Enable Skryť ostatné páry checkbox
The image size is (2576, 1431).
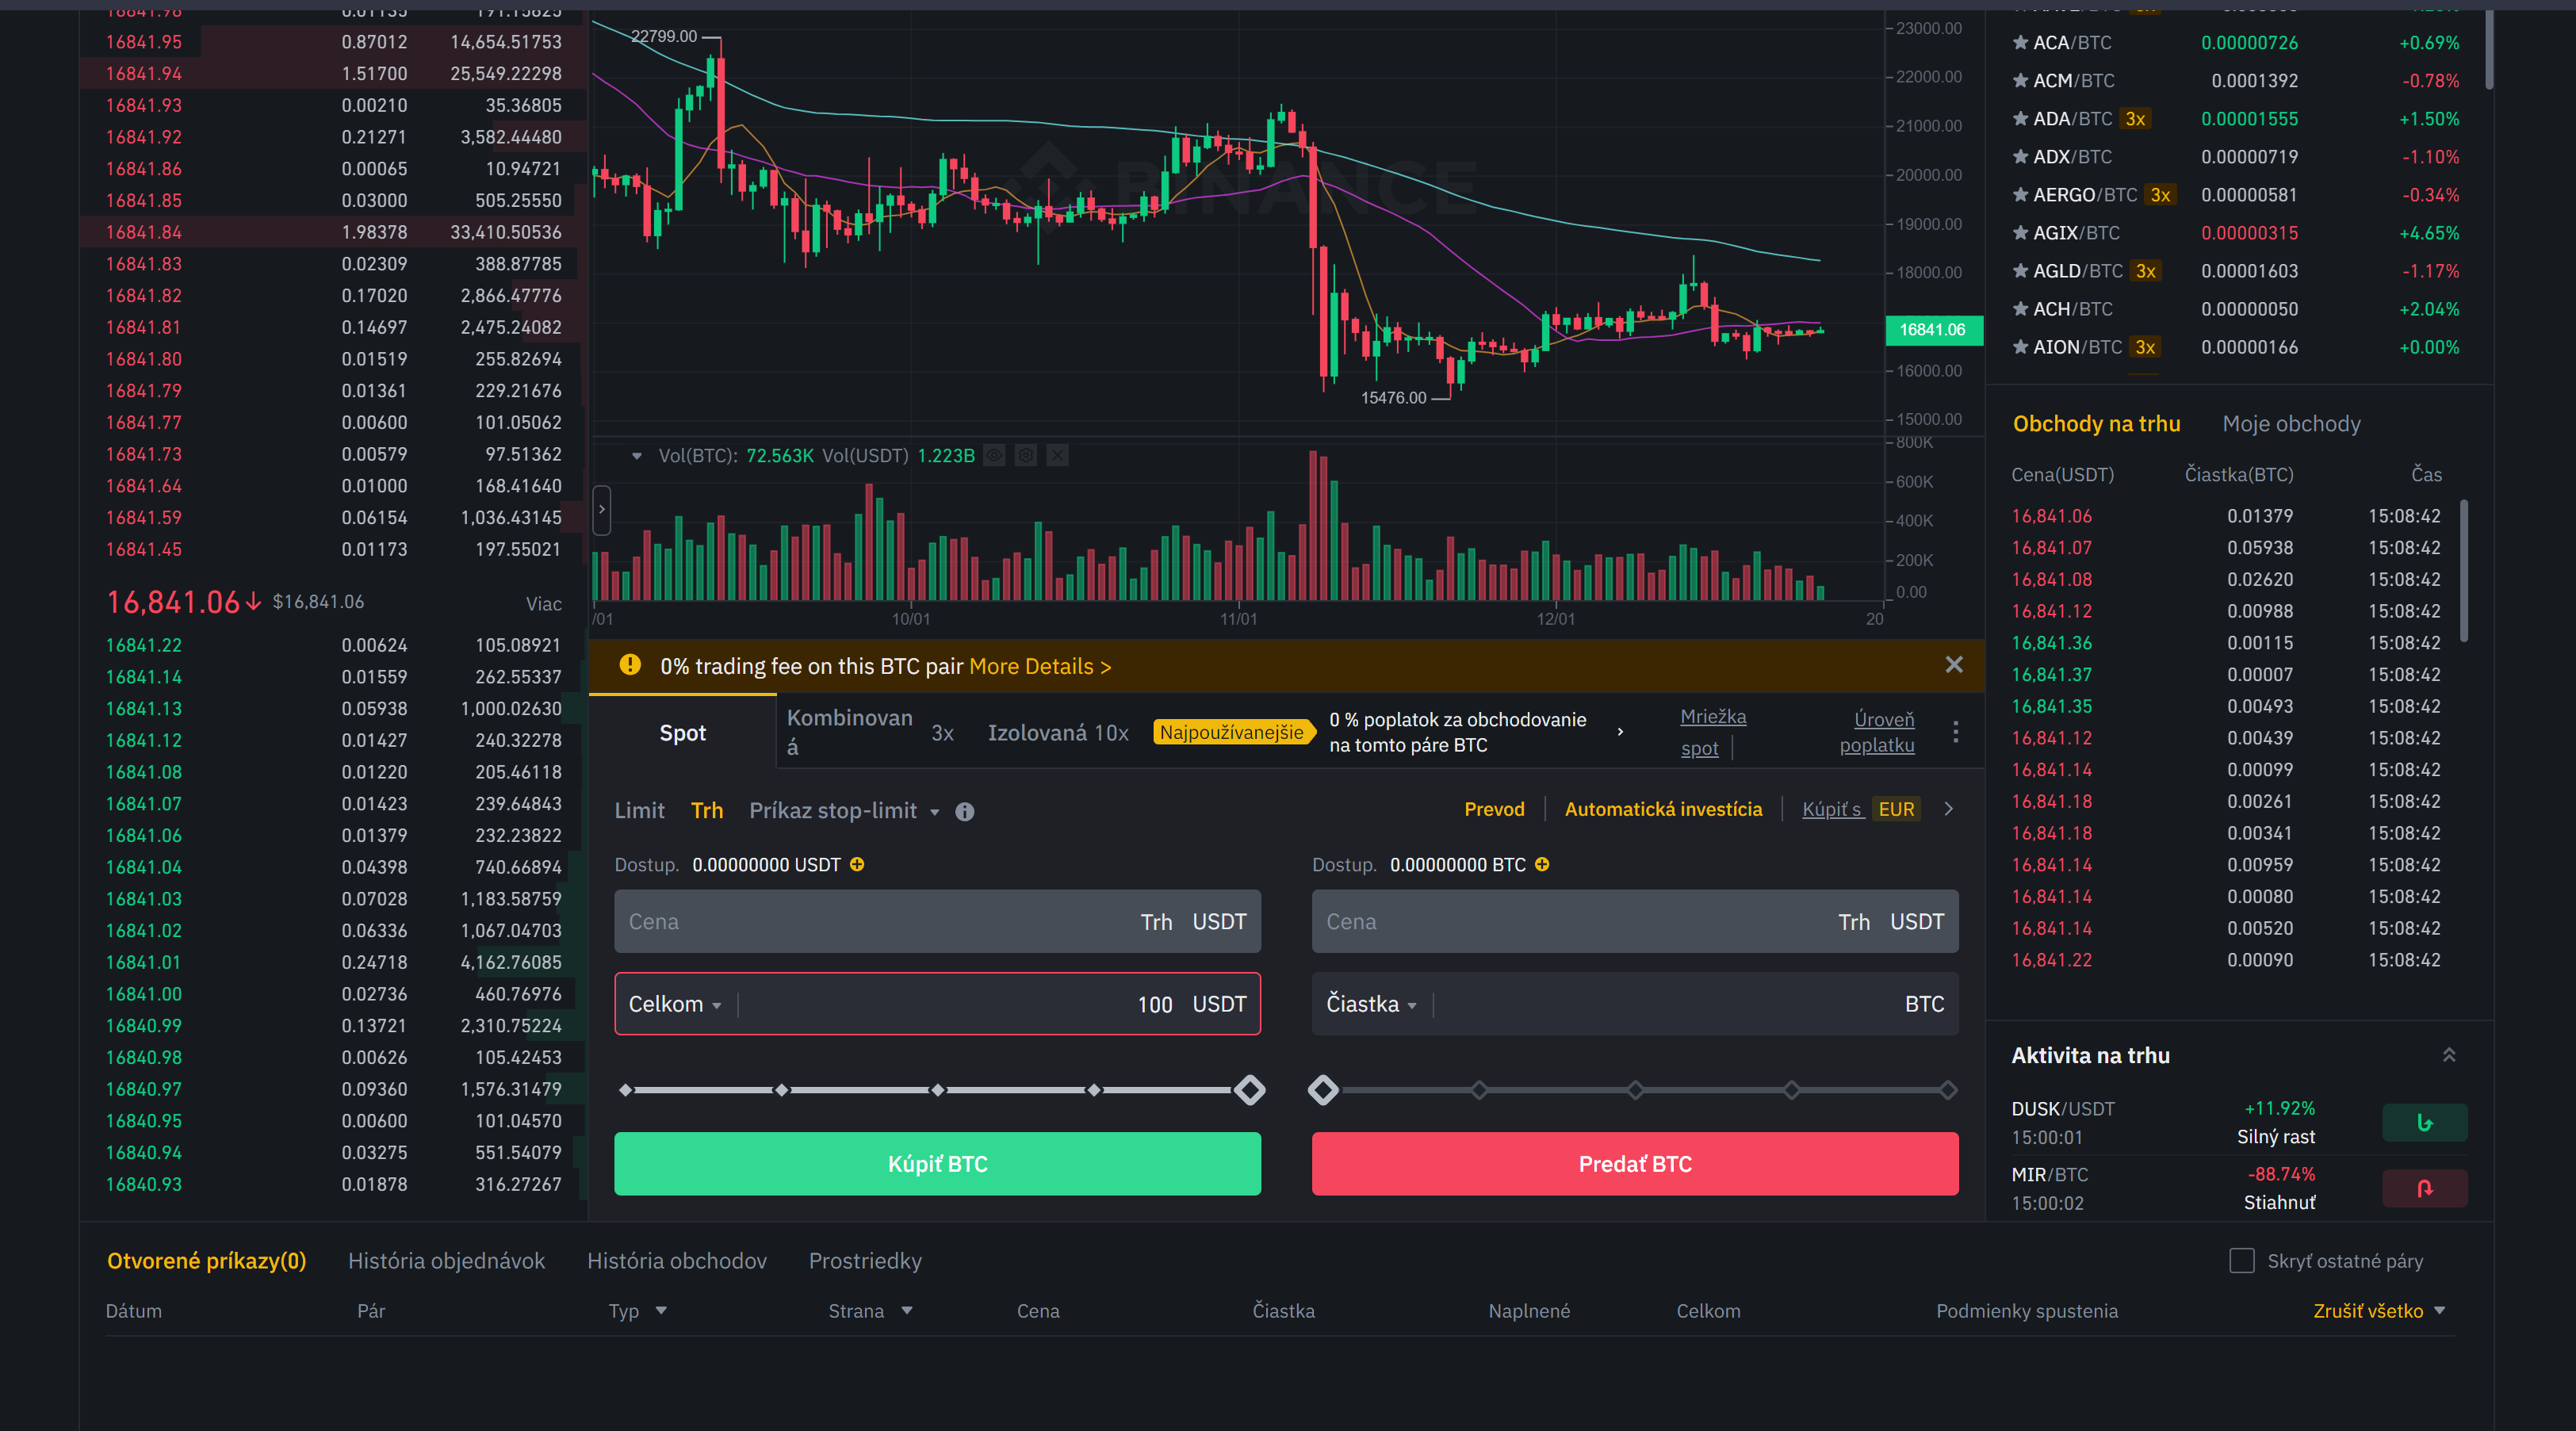click(x=2241, y=1260)
